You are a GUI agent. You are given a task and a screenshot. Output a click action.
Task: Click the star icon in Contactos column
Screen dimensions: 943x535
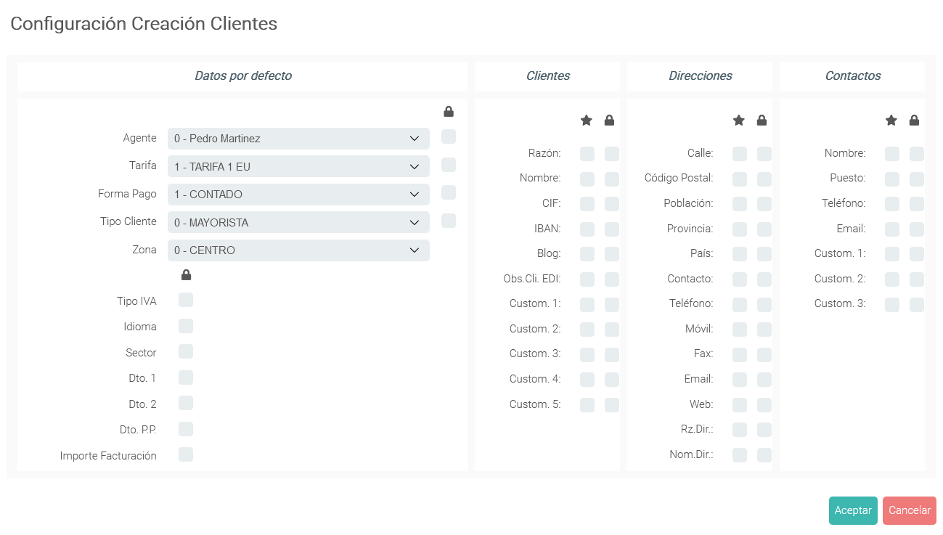(x=891, y=121)
